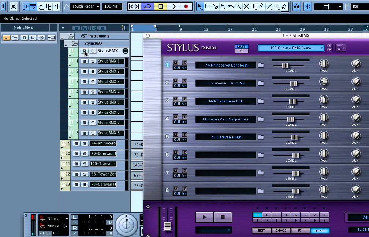Click inspector Edit Instrument keyboard icon
The height and width of the screenshot is (237, 369).
tap(51, 38)
